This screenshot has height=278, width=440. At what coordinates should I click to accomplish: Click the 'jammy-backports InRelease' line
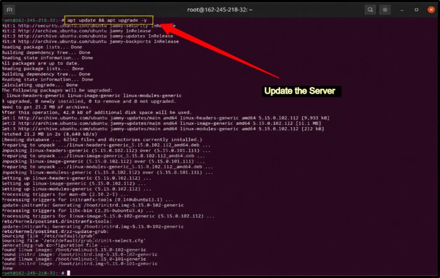click(90, 42)
